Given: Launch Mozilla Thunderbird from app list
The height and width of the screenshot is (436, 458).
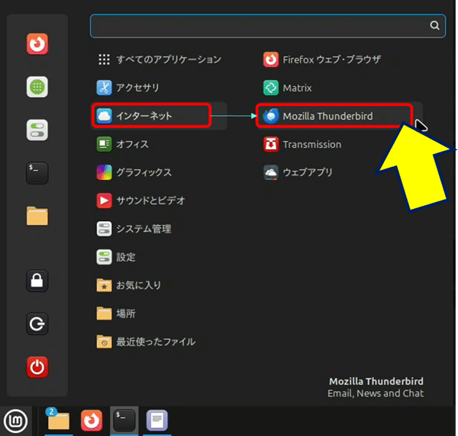Looking at the screenshot, I should (x=340, y=116).
